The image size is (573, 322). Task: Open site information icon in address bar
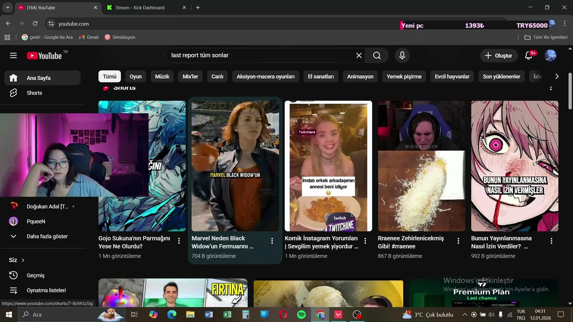(x=51, y=24)
